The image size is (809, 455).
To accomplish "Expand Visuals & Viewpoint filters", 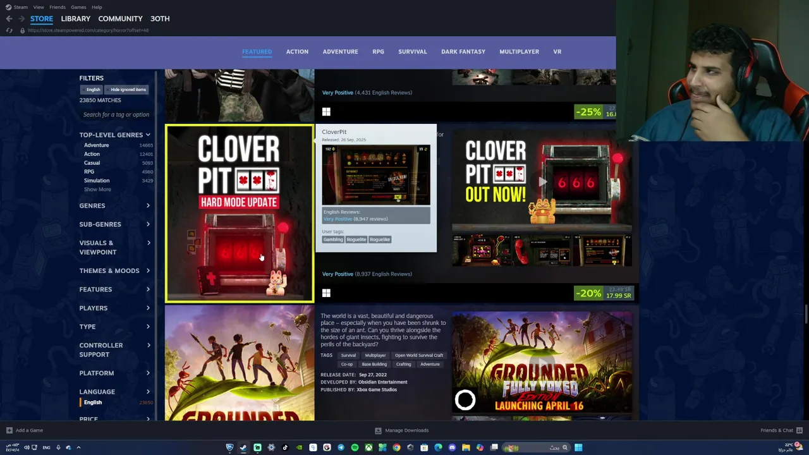I will [115, 247].
